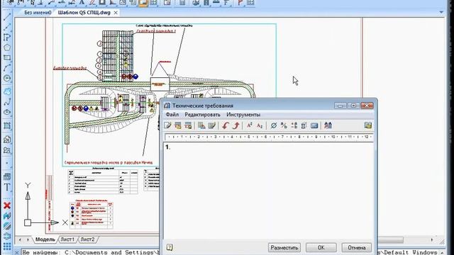Click the Redo red arrow in requirements dialog
Screen dimensions: 454x255
click(236, 125)
